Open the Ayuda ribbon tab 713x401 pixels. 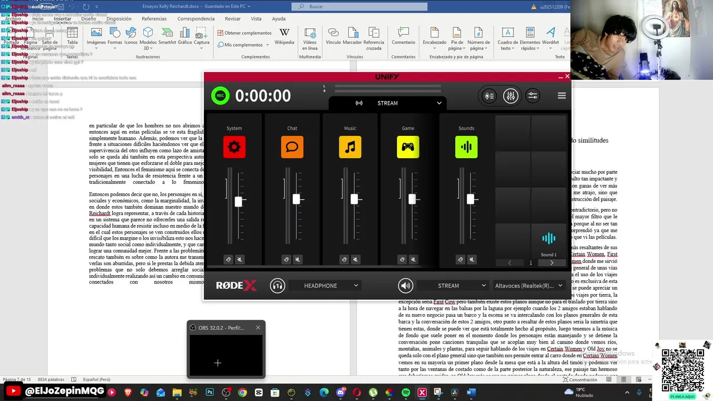279,18
